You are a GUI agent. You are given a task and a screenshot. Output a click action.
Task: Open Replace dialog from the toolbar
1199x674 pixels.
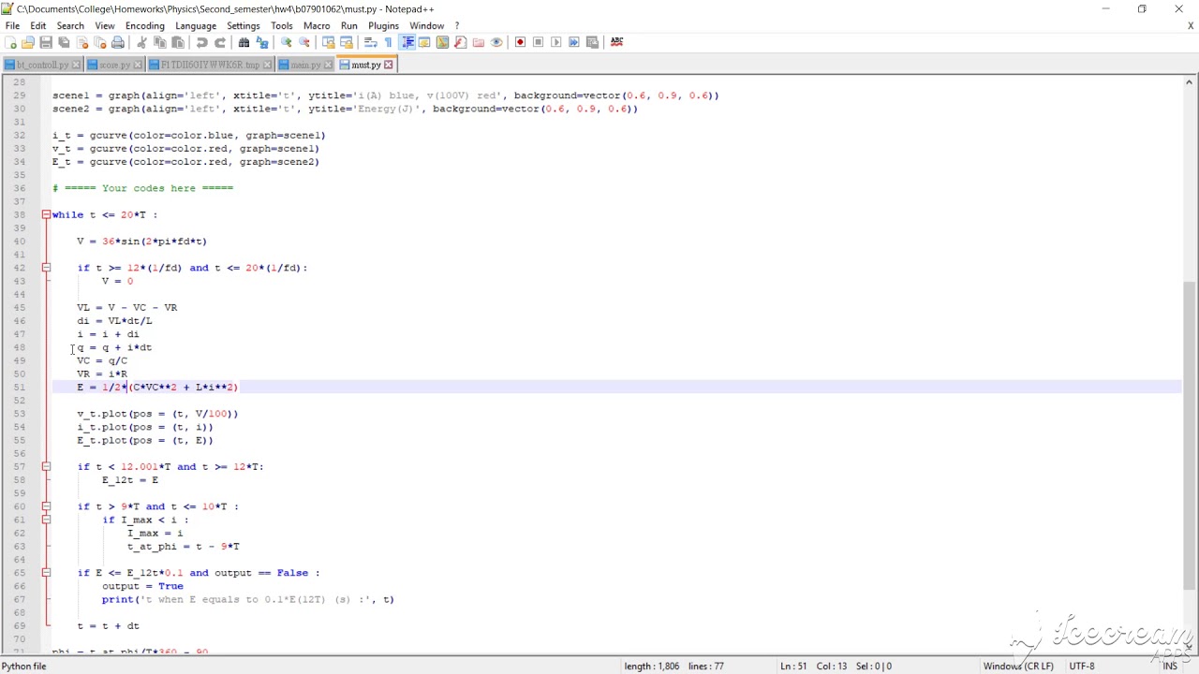click(262, 42)
